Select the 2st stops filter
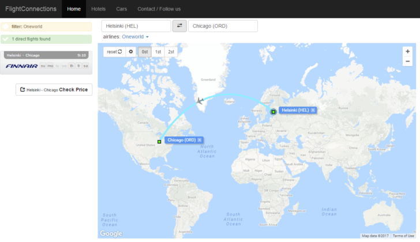This screenshot has width=420, height=242. pyautogui.click(x=171, y=52)
